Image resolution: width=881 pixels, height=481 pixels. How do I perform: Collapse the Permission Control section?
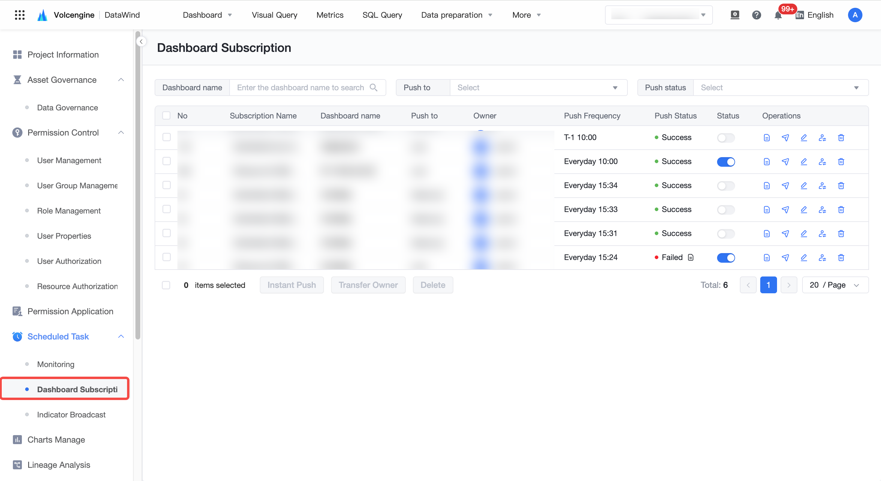(121, 133)
